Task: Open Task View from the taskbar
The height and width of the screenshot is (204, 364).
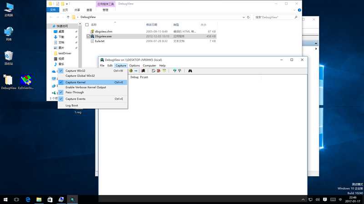Action: click(x=16, y=199)
